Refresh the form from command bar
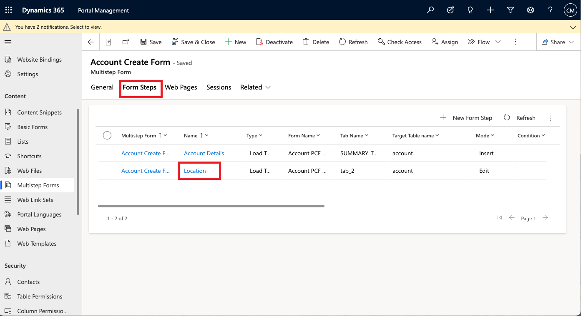 coord(353,42)
